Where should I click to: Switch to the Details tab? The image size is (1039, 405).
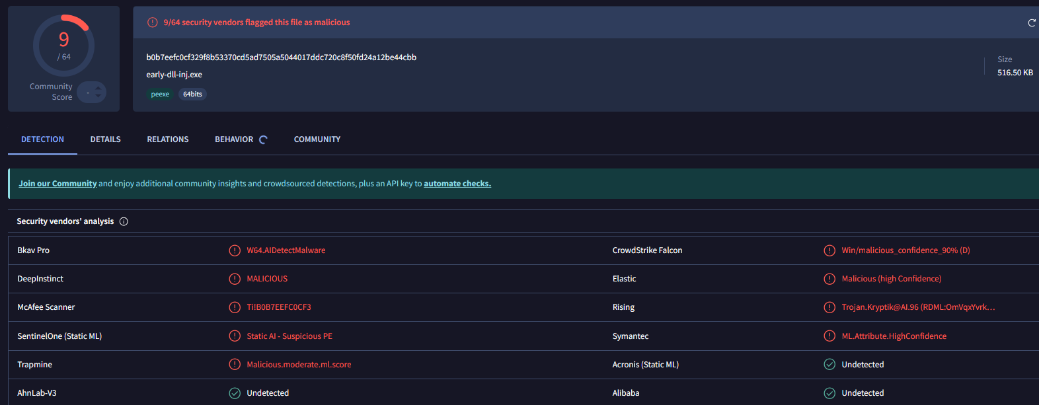[106, 139]
